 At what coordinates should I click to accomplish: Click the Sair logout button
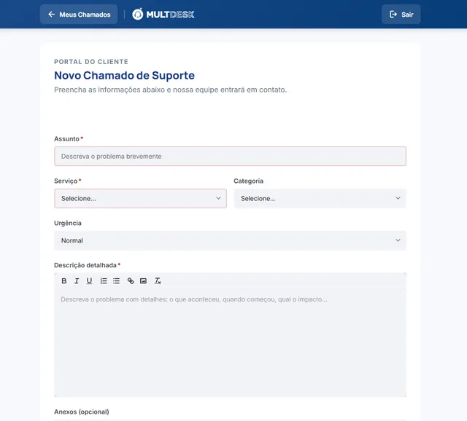pyautogui.click(x=401, y=15)
